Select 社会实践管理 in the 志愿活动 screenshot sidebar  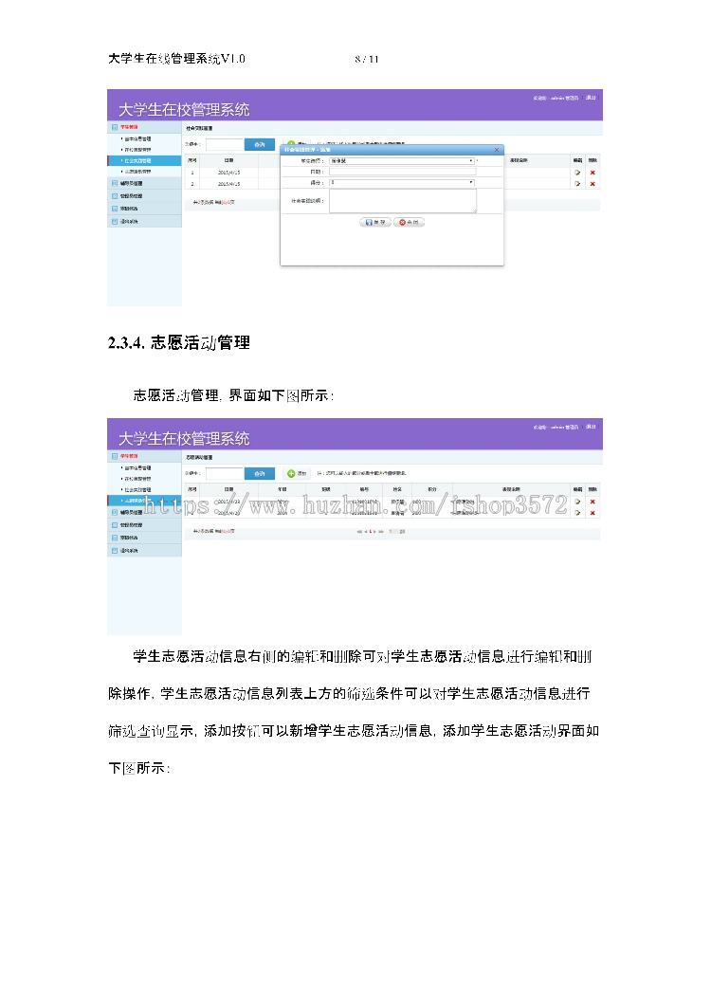click(137, 489)
